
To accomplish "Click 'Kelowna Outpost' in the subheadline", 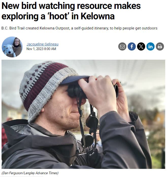I will [55, 28].
